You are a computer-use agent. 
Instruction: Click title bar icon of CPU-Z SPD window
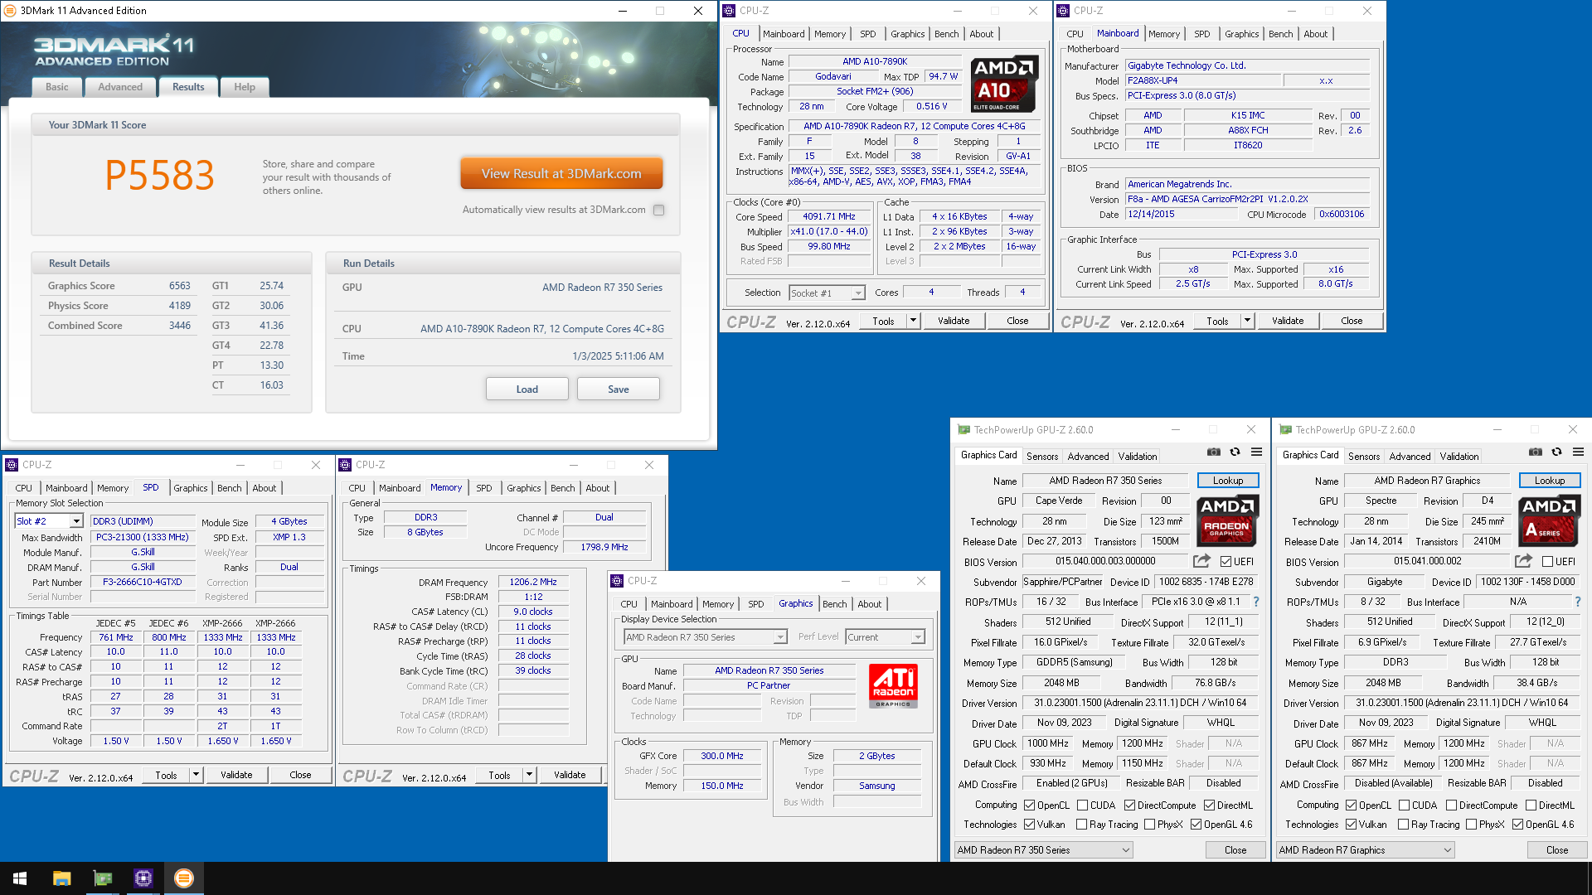(x=12, y=465)
